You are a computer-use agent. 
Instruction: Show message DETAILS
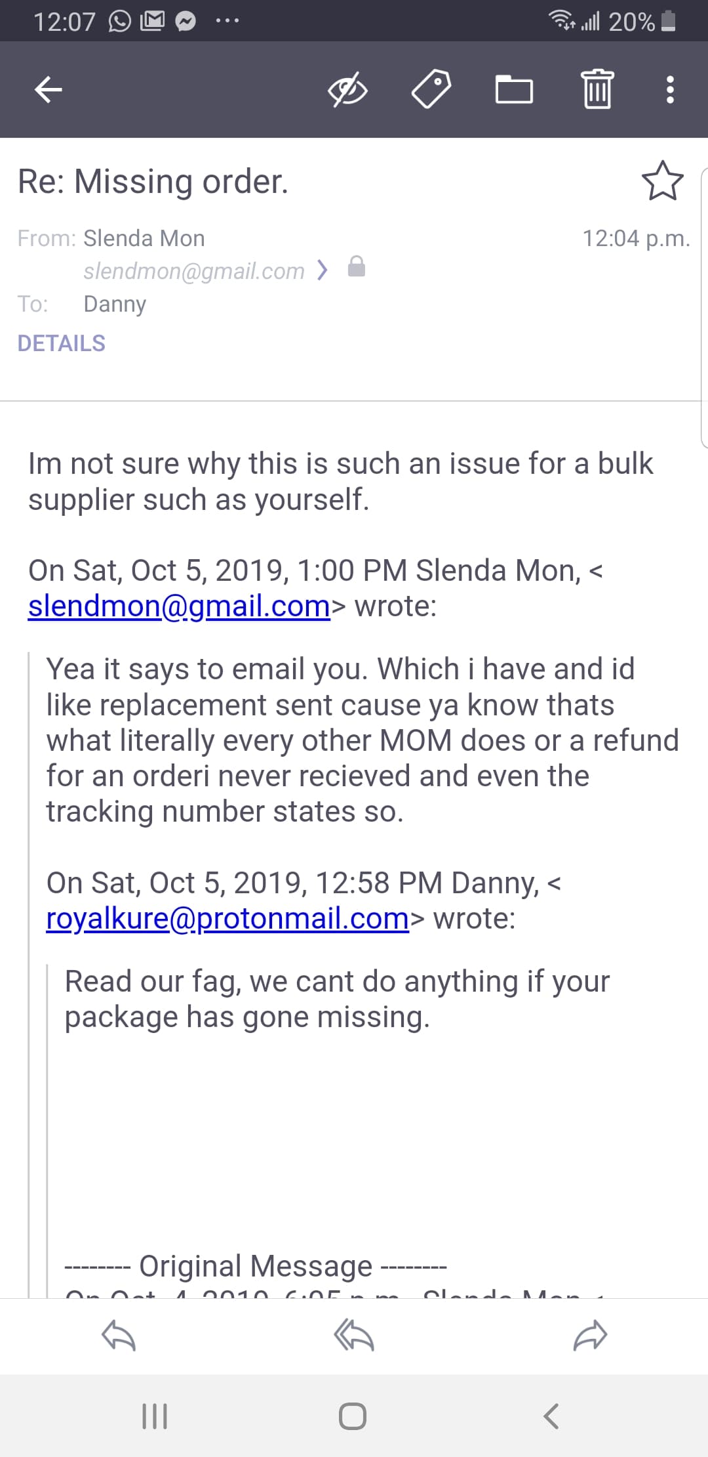pos(61,343)
